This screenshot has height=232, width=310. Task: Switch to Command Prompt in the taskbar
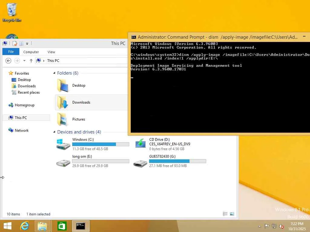[81, 226]
